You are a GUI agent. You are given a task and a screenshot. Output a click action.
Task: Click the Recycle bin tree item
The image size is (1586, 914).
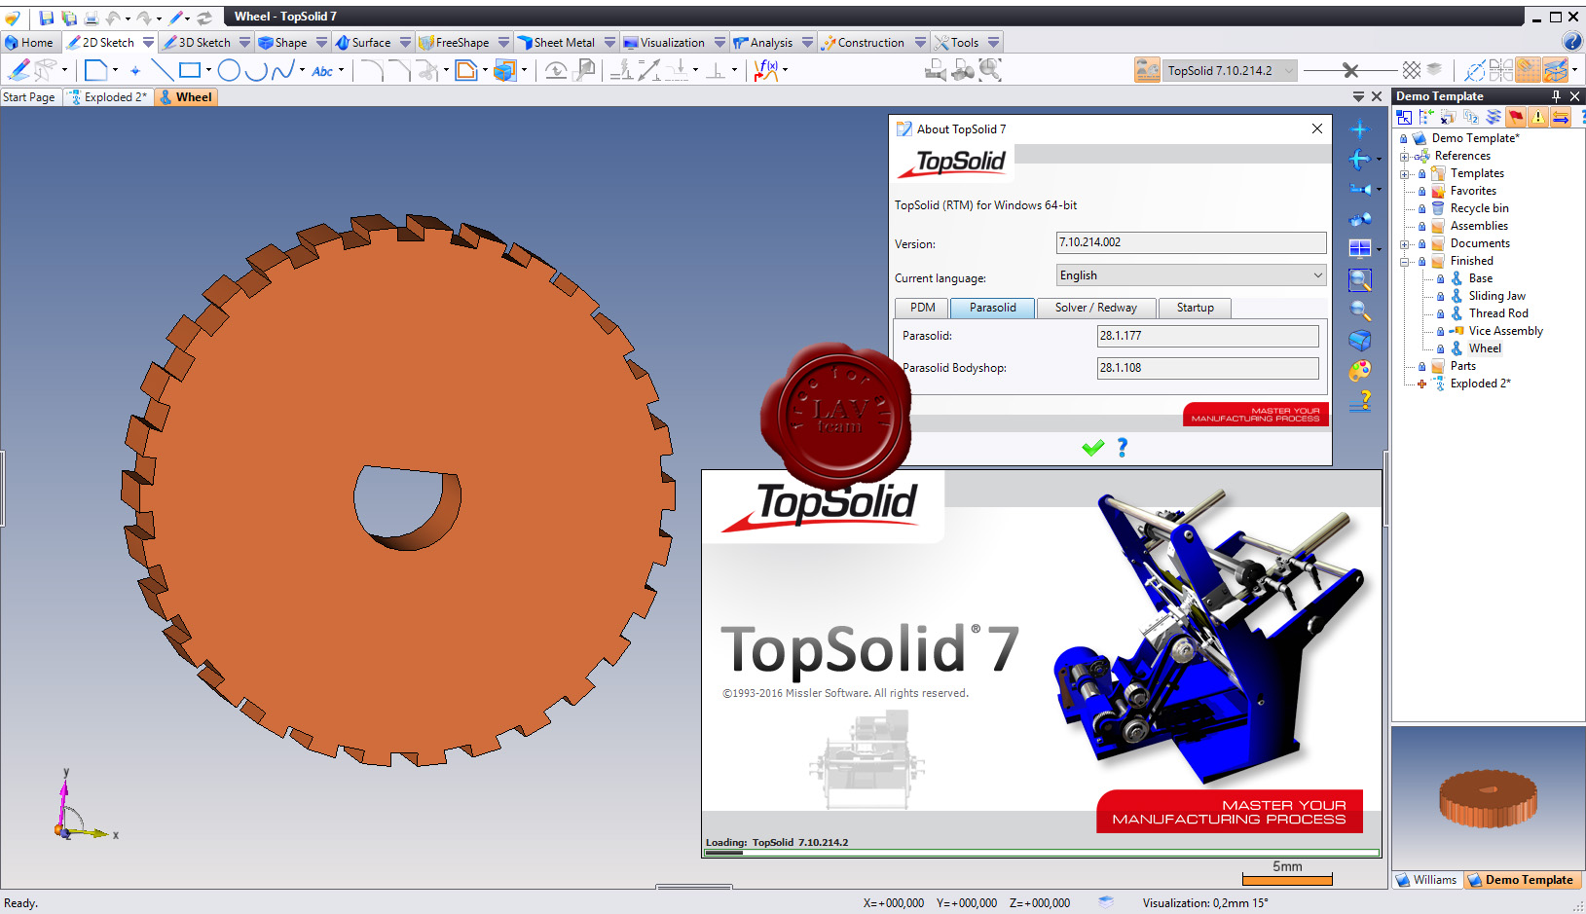point(1479,208)
